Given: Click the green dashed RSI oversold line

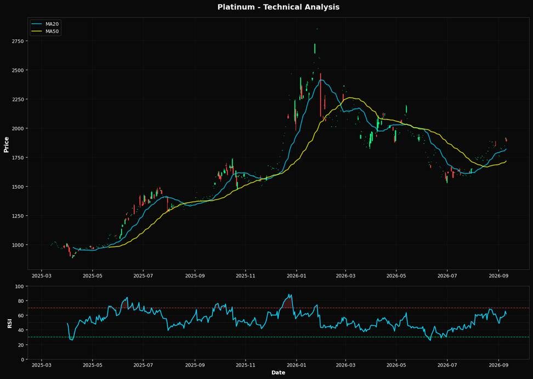Looking at the screenshot, I should point(279,337).
